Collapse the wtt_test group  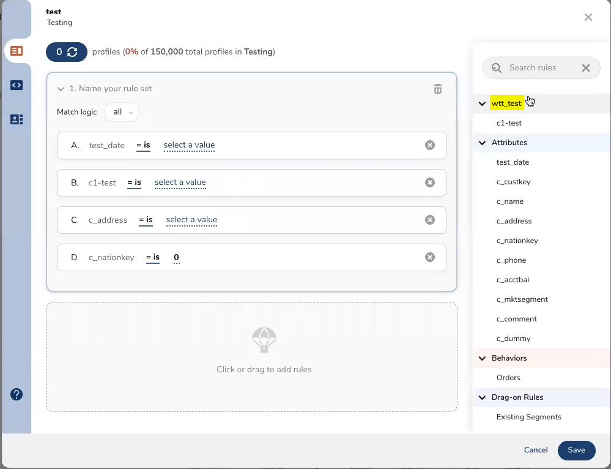click(x=482, y=103)
